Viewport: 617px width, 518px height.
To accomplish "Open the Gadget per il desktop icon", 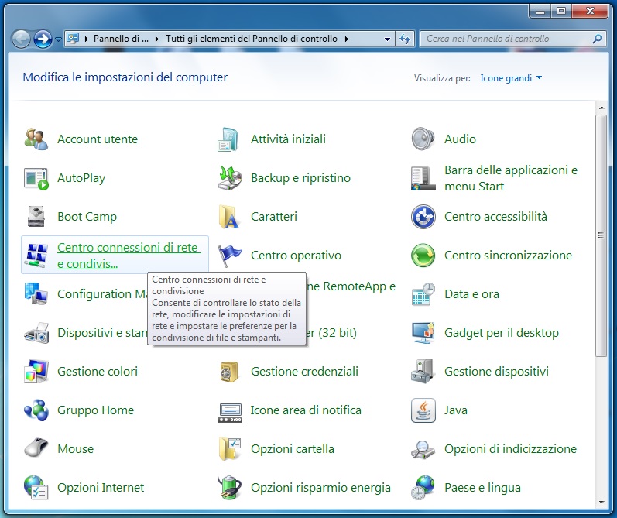I will point(423,333).
